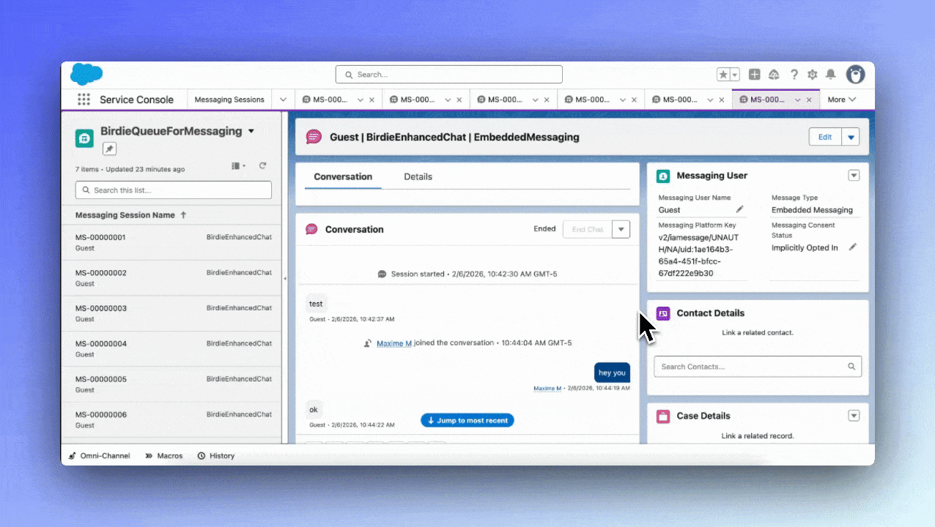This screenshot has width=935, height=527.
Task: Open Global Actions plus icon
Action: 754,75
